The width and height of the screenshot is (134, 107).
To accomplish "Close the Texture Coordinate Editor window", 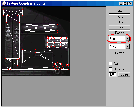I will pyautogui.click(x=130, y=3).
